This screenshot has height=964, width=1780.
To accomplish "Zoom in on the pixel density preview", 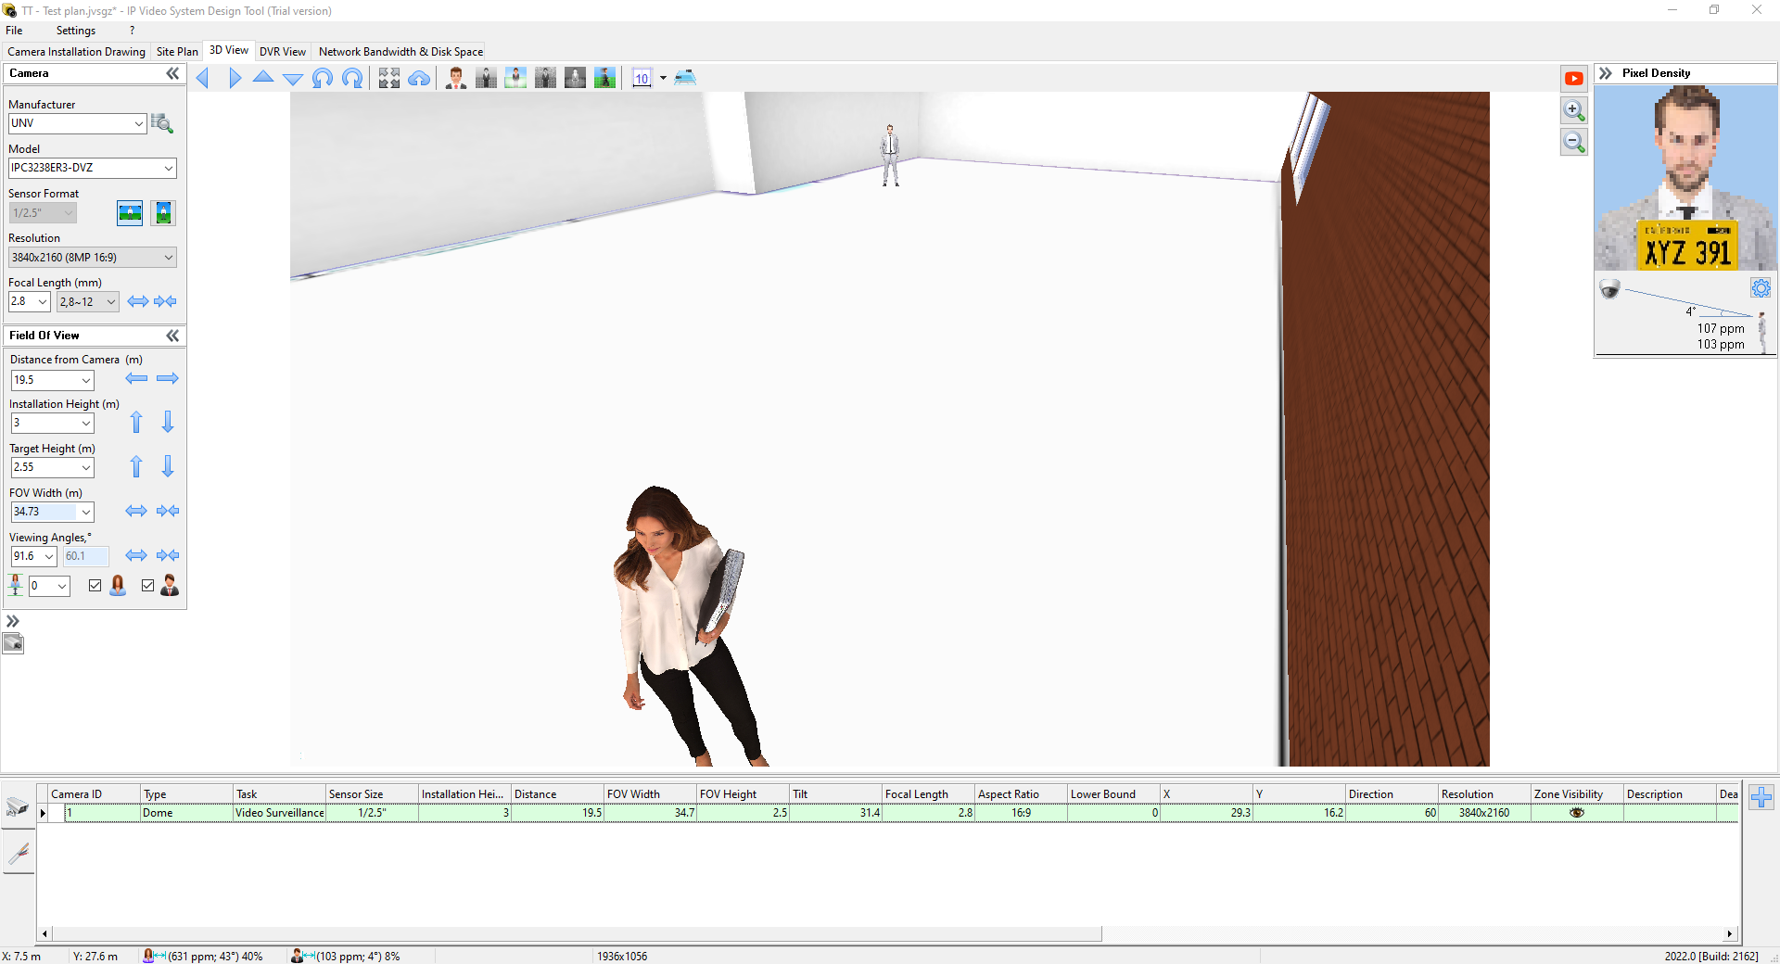I will click(x=1573, y=110).
